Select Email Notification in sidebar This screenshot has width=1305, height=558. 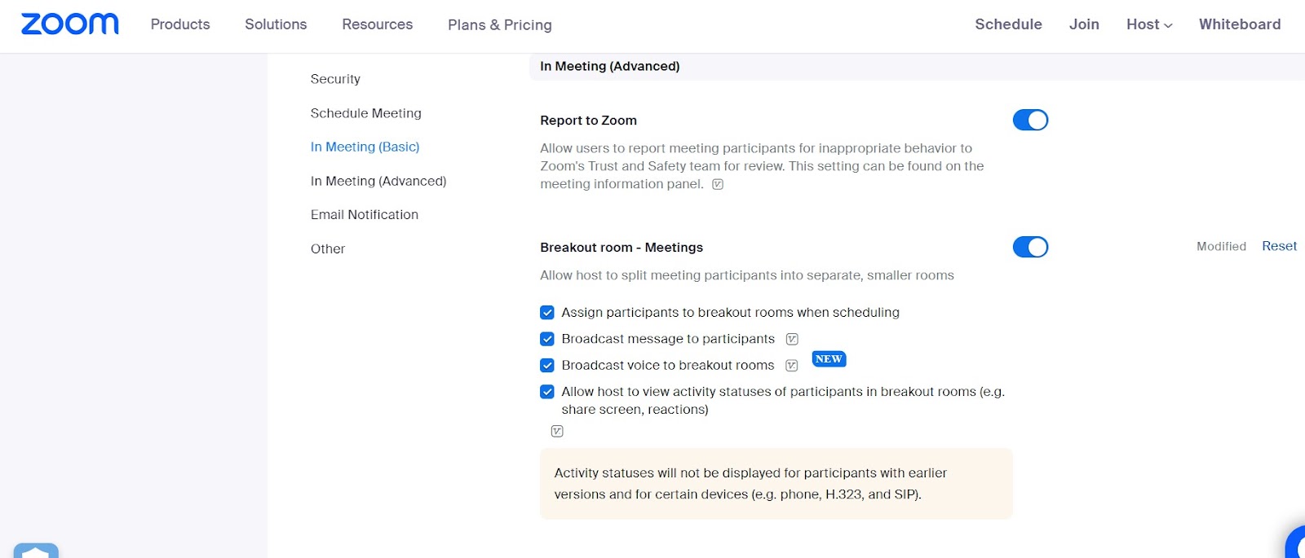click(365, 215)
